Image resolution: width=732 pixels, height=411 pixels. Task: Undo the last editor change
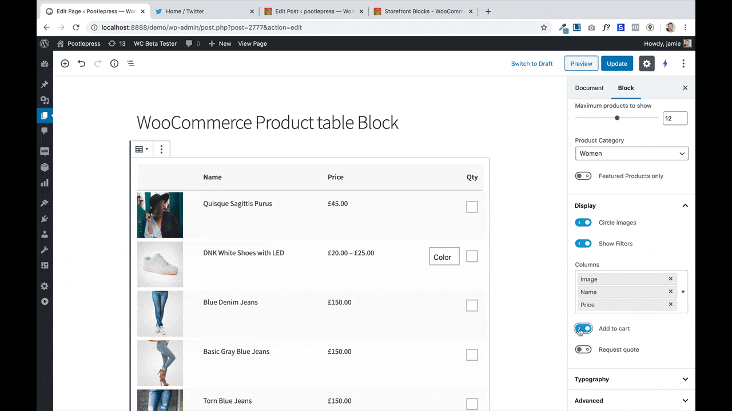coord(81,63)
